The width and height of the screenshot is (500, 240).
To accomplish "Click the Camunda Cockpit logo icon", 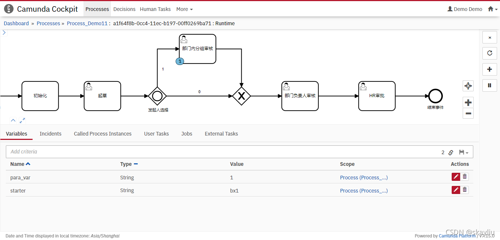I will (x=9, y=9).
